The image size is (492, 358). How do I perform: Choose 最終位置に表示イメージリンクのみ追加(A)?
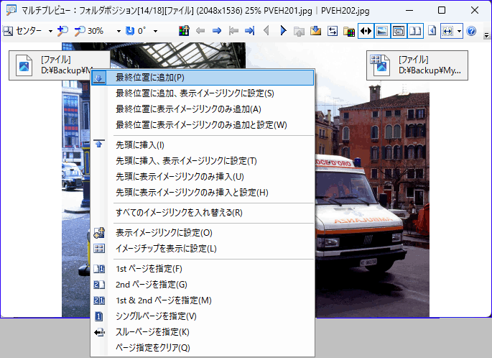(x=203, y=109)
